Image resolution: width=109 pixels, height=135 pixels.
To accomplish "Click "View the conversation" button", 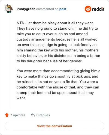I will (55, 126).
